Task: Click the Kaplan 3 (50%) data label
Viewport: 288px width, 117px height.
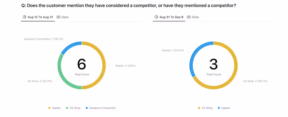Action: pyautogui.click(x=125, y=66)
